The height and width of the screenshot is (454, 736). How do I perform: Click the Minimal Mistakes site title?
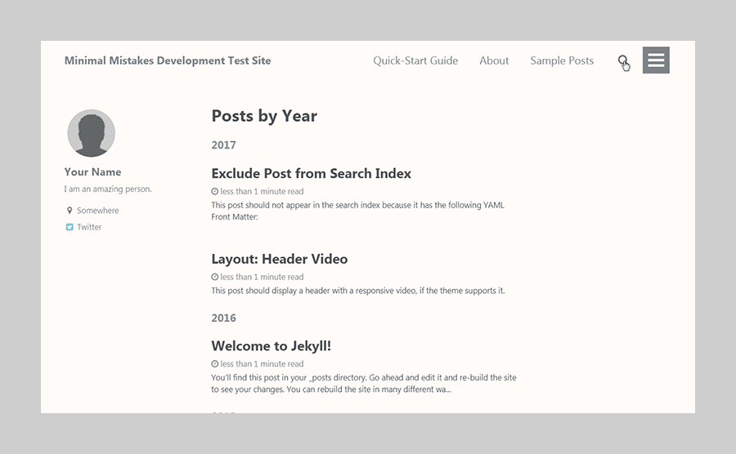point(168,60)
